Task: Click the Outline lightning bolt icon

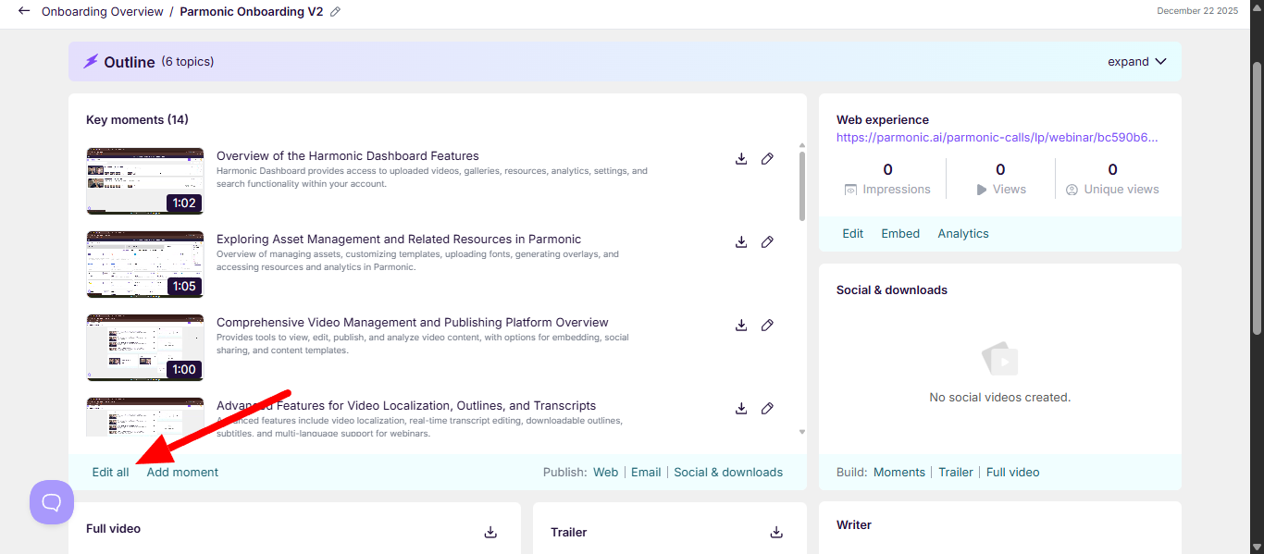Action: 91,62
